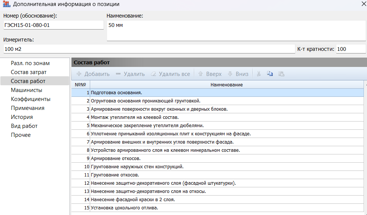
Task: Select row 'Уплотнение примыканий изоляционных плит'
Action: (x=217, y=134)
